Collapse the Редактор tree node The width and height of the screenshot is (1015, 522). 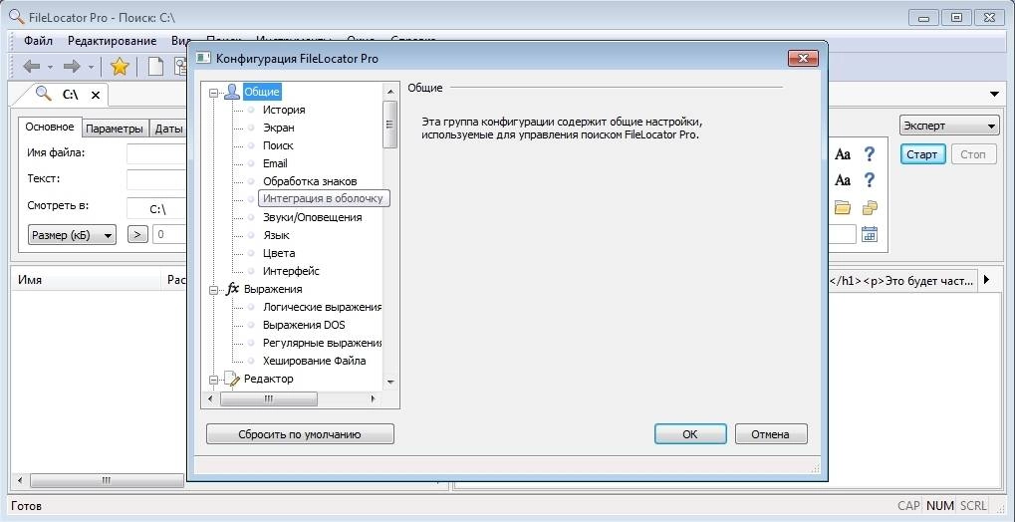(x=213, y=381)
